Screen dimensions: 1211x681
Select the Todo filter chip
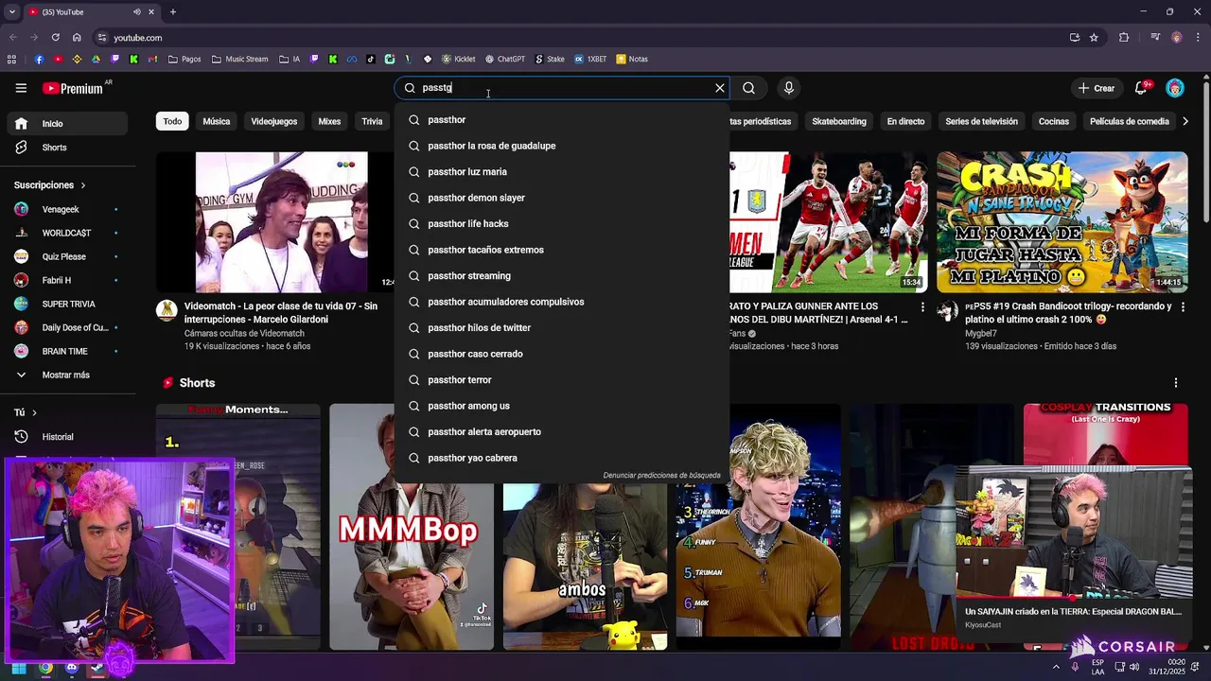tap(172, 121)
